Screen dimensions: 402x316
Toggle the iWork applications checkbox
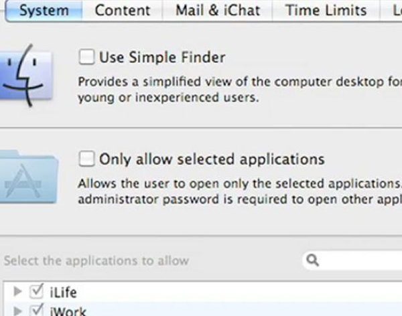point(37,310)
